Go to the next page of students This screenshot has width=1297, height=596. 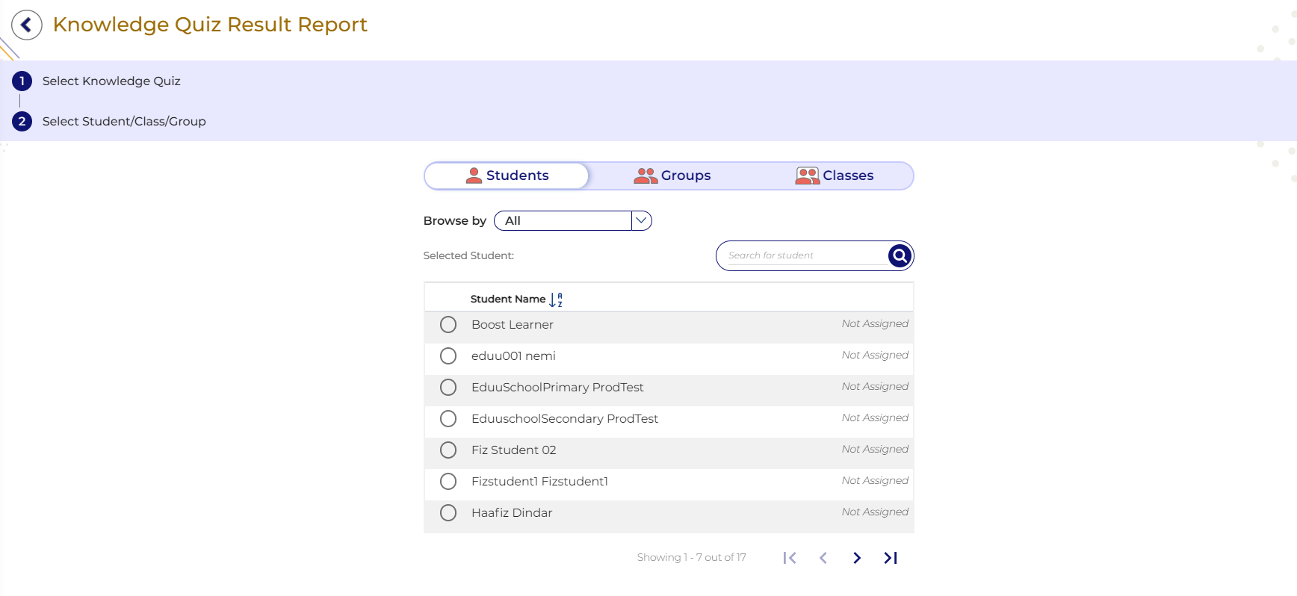pyautogui.click(x=857, y=558)
